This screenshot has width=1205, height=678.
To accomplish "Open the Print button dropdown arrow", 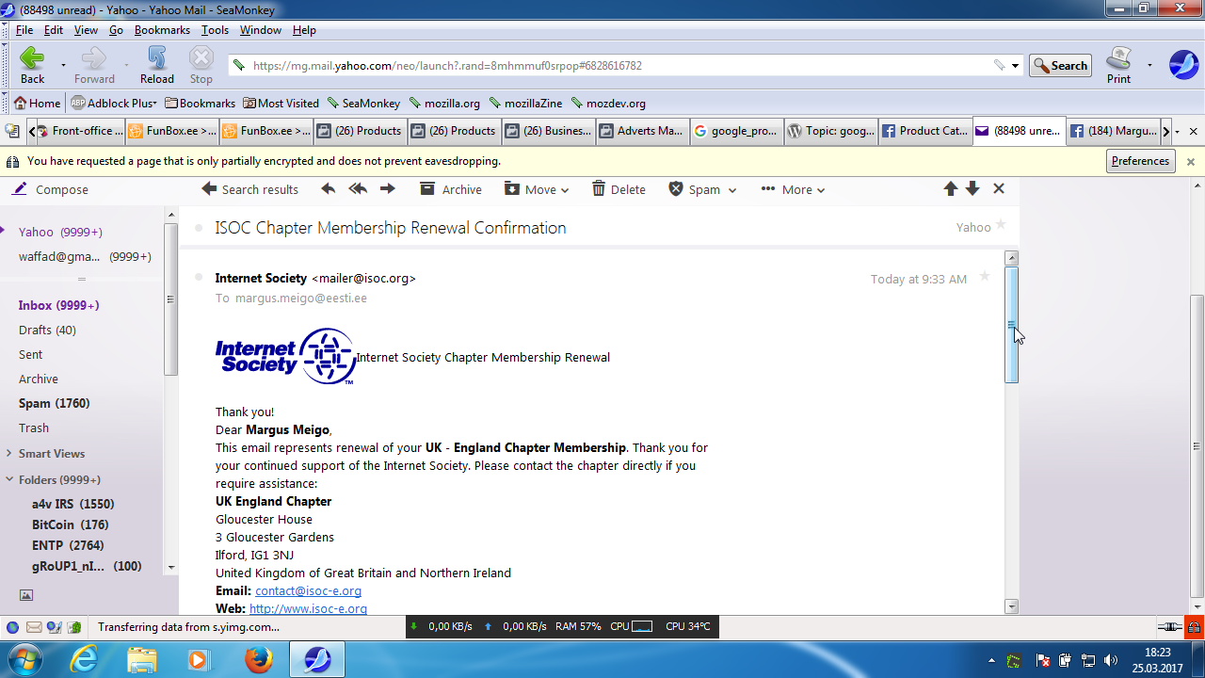I will (1149, 66).
